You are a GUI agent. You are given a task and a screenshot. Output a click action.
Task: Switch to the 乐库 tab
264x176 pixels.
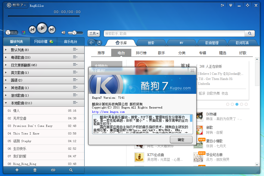point(121,43)
